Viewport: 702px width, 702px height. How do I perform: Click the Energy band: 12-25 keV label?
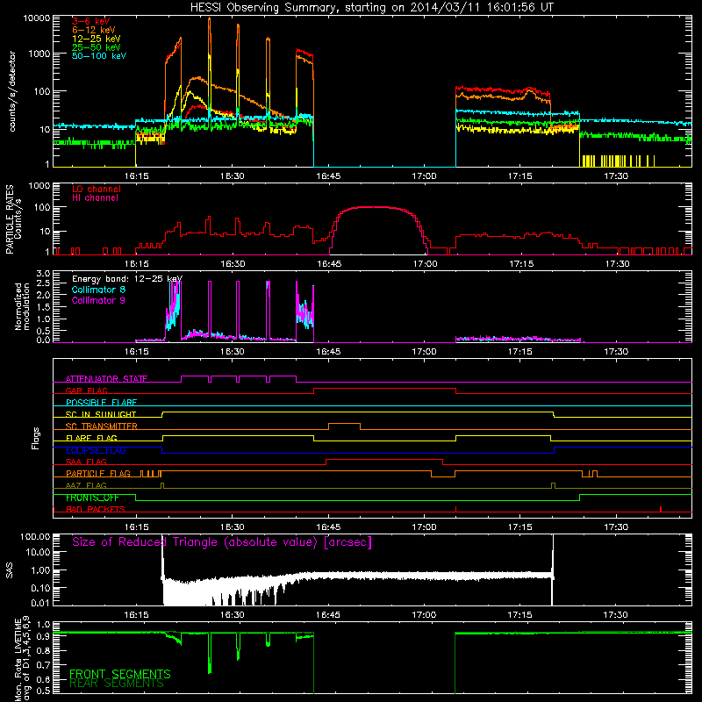pos(127,279)
